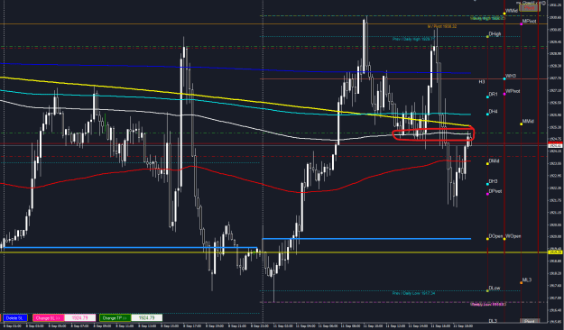
Task: Click the H3 label near the brown line
Action: [482, 82]
